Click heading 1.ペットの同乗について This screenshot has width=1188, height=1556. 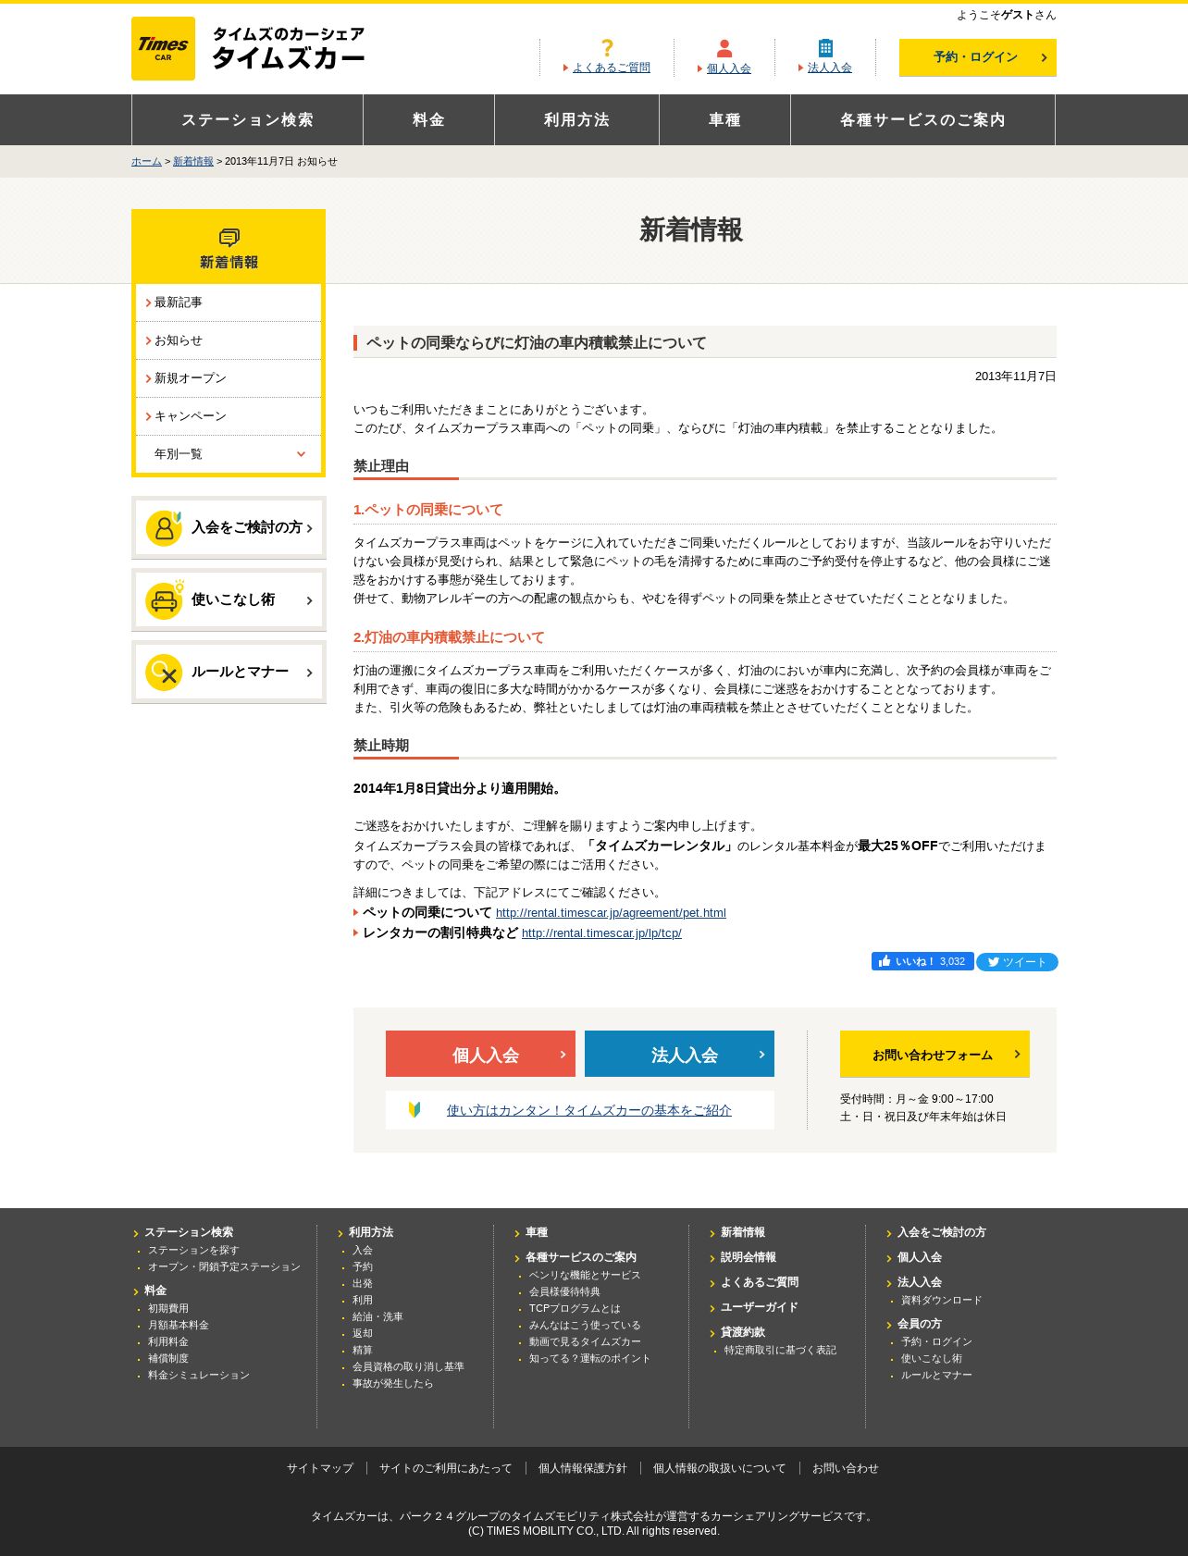tap(428, 510)
